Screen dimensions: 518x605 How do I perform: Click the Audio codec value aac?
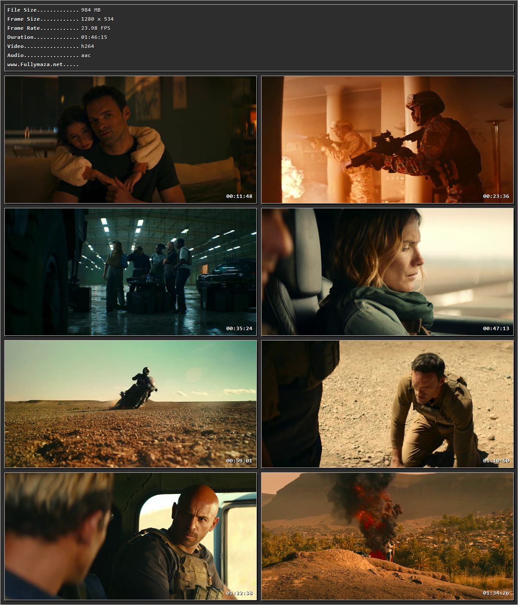pos(86,55)
